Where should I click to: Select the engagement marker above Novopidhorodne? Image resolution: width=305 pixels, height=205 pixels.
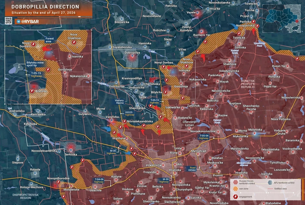(58, 182)
